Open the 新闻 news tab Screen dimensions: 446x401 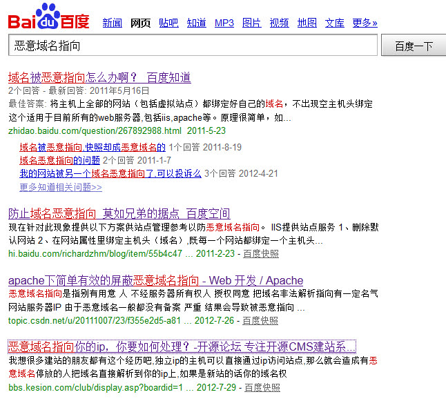[112, 23]
